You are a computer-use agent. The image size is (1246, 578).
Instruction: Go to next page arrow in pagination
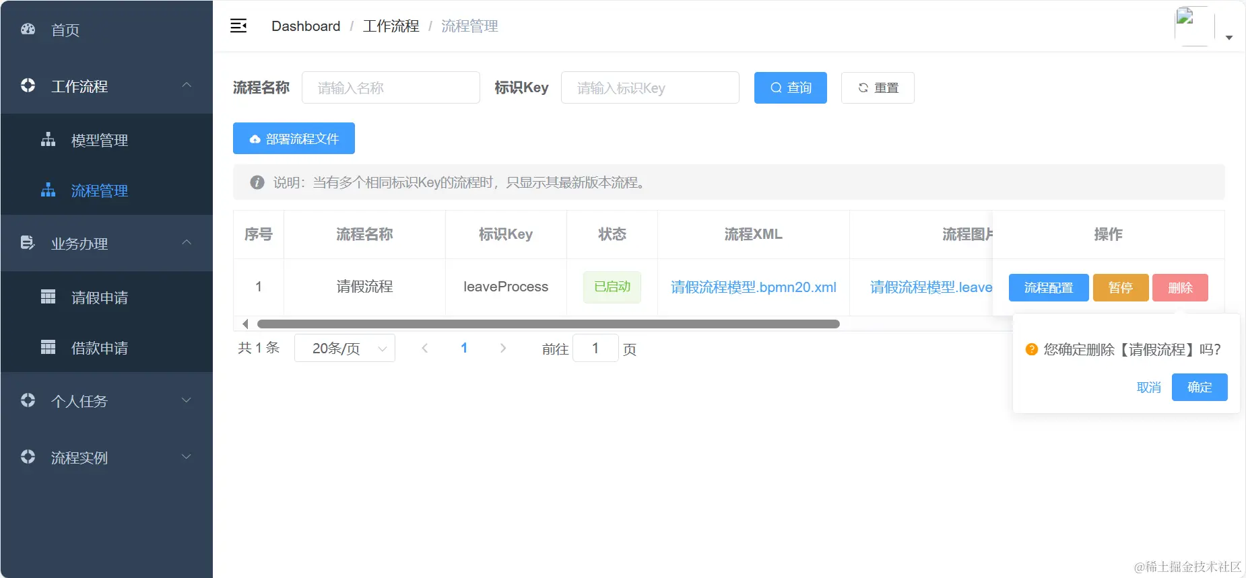click(x=503, y=348)
